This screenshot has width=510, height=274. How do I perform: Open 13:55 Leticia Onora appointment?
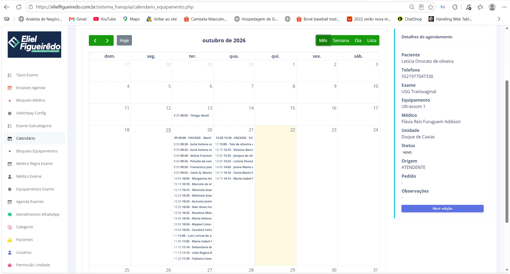tap(234, 161)
